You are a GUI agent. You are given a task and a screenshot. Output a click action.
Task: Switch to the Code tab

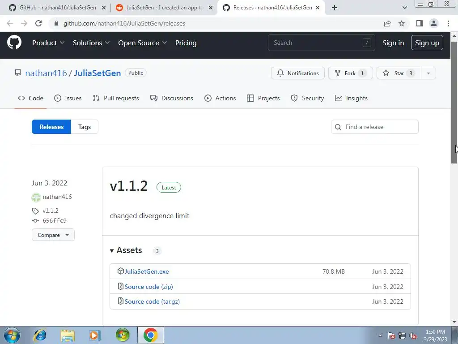pos(30,98)
